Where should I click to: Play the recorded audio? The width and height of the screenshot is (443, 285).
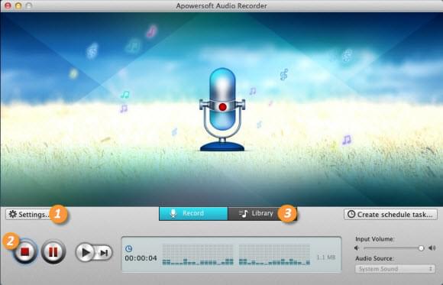(86, 252)
